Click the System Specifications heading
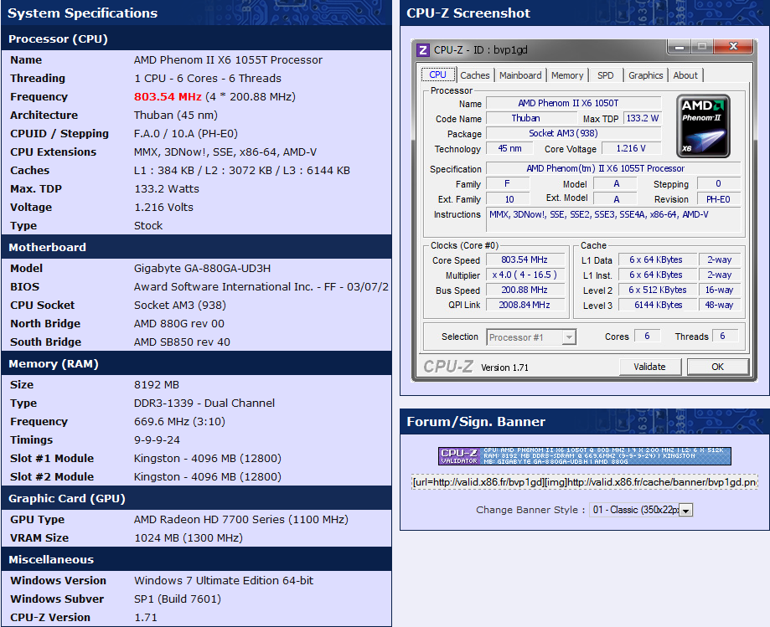Image resolution: width=770 pixels, height=627 pixels. 82,13
